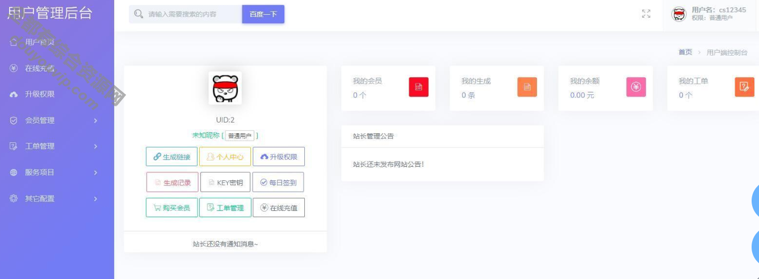Open 升级权限 in the sidebar
The image size is (759, 279).
click(39, 94)
